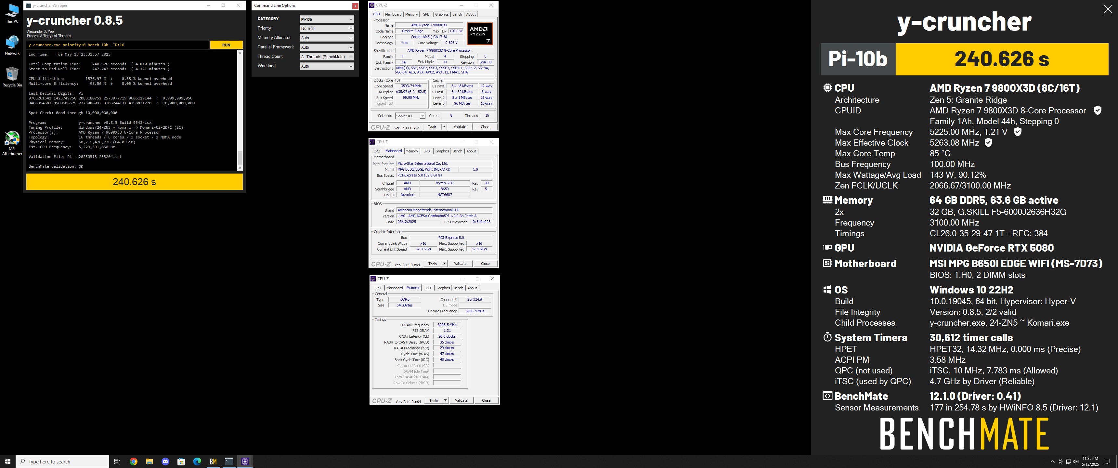Select the Bench tab in the top CPU-Z window
This screenshot has height=468, width=1118.
pos(457,14)
